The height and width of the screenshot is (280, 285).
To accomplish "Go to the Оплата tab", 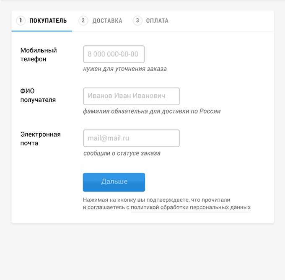I will click(157, 21).
